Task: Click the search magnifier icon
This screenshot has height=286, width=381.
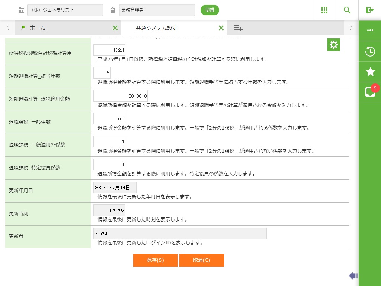Action: pos(347,10)
